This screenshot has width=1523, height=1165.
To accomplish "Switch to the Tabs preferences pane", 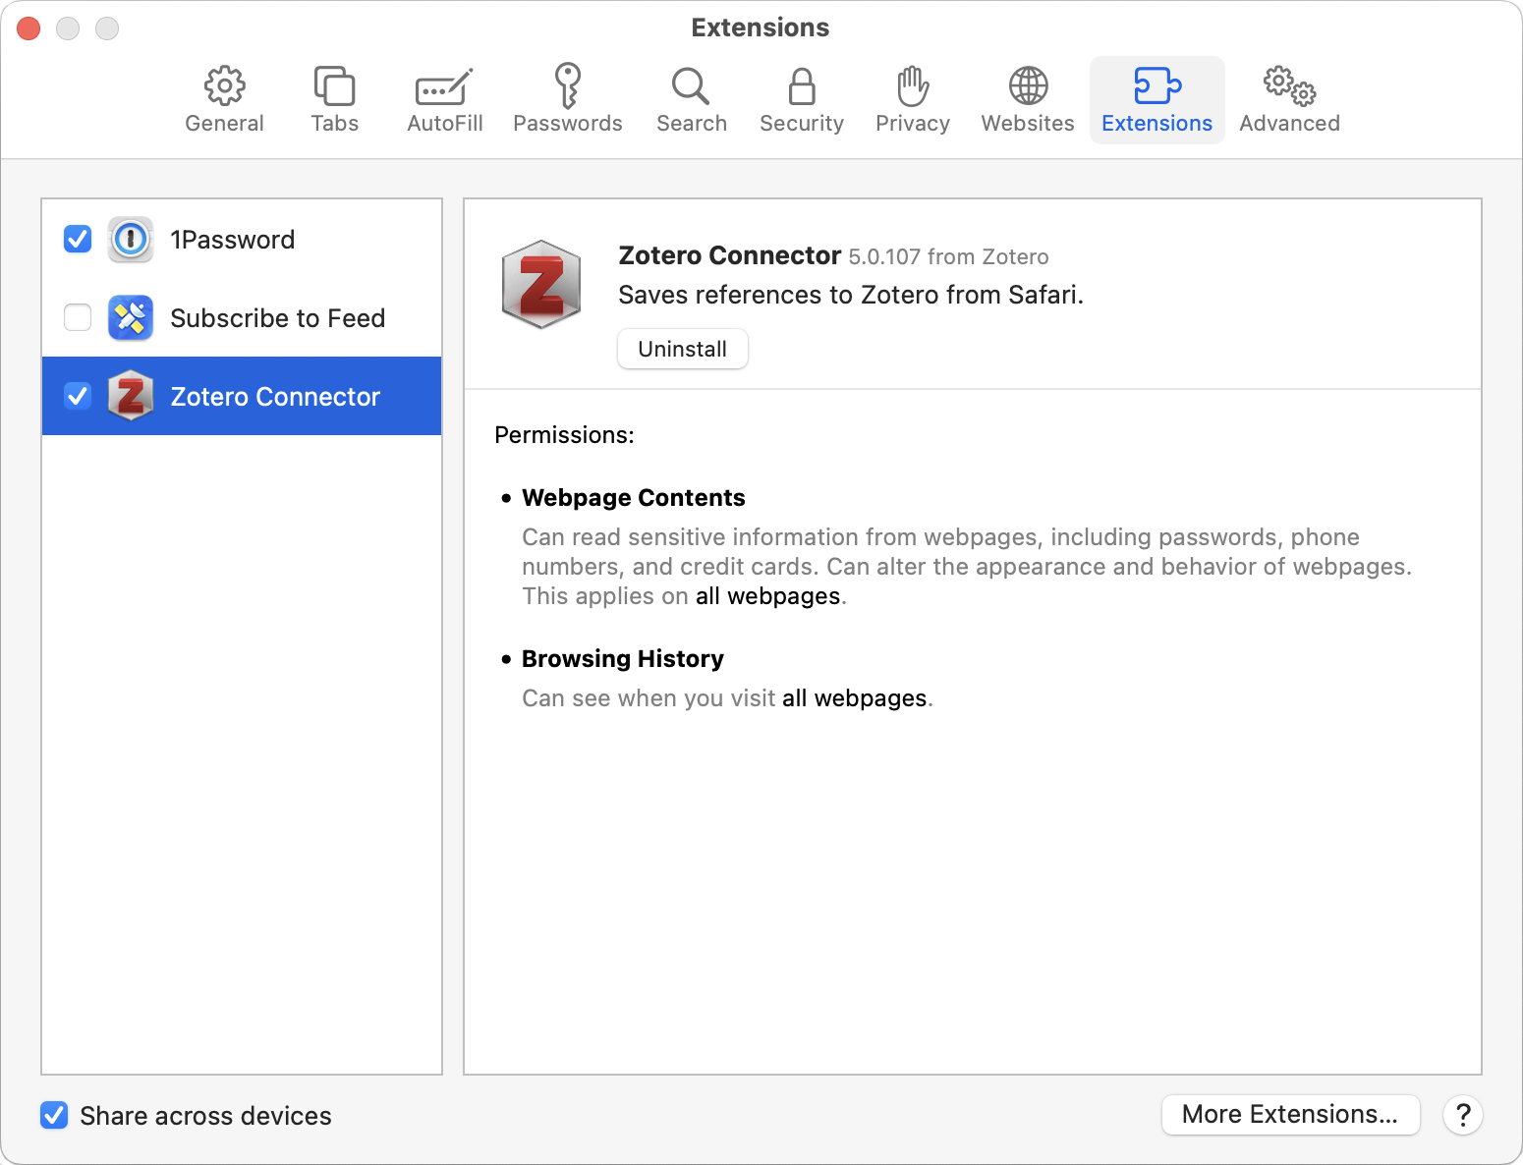I will pyautogui.click(x=334, y=100).
